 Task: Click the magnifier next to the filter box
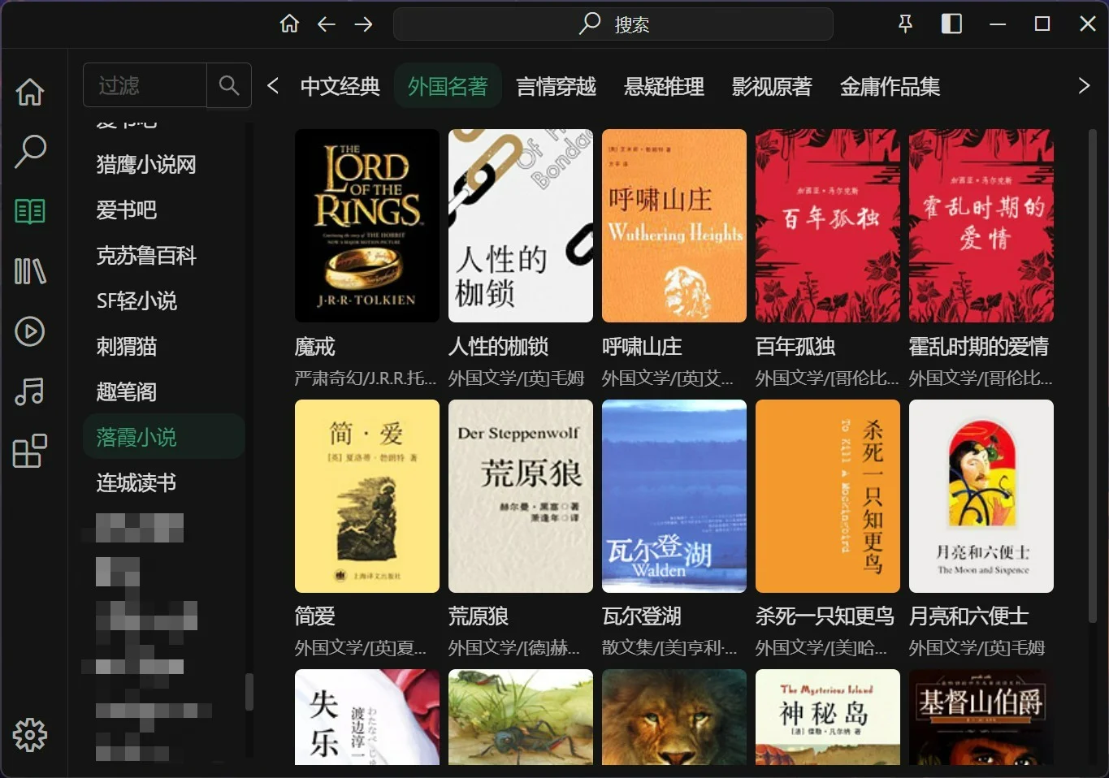pos(229,85)
